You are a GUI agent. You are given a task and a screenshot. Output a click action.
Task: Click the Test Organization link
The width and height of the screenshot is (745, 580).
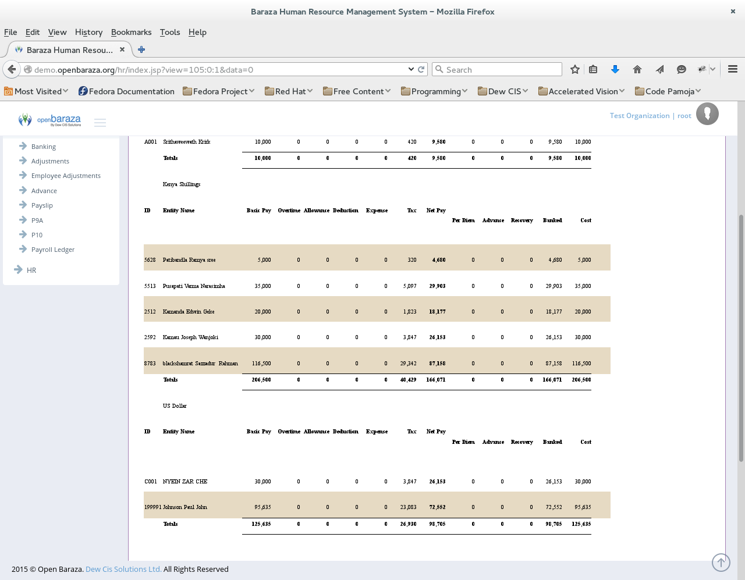(640, 116)
